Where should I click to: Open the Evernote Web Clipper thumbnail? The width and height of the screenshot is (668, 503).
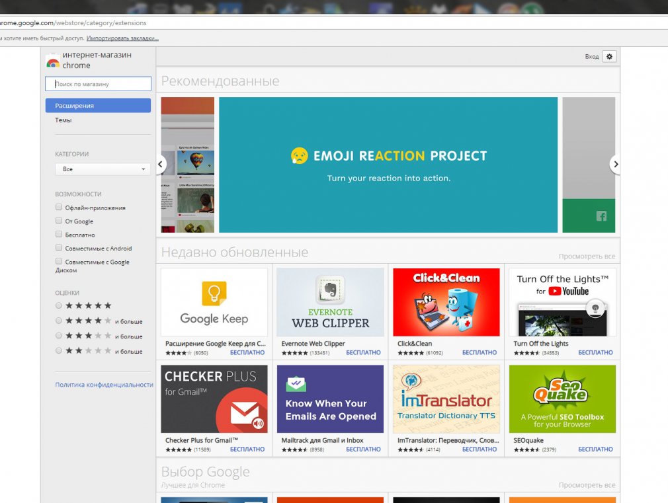tap(330, 303)
